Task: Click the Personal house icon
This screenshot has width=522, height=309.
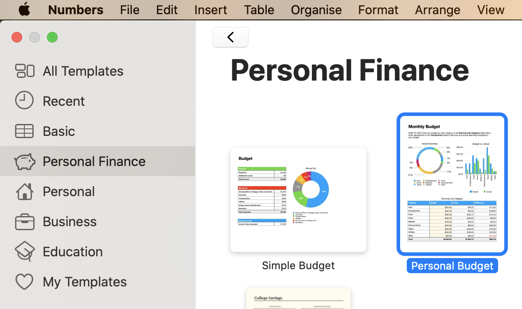Action: [24, 191]
